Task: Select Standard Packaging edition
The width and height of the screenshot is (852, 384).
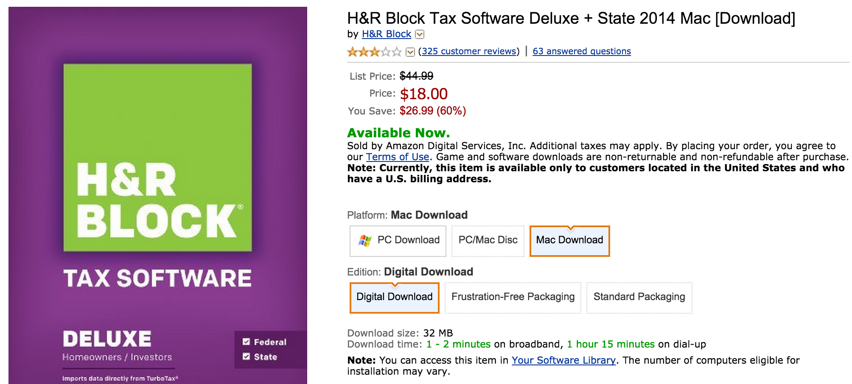Action: coord(639,297)
